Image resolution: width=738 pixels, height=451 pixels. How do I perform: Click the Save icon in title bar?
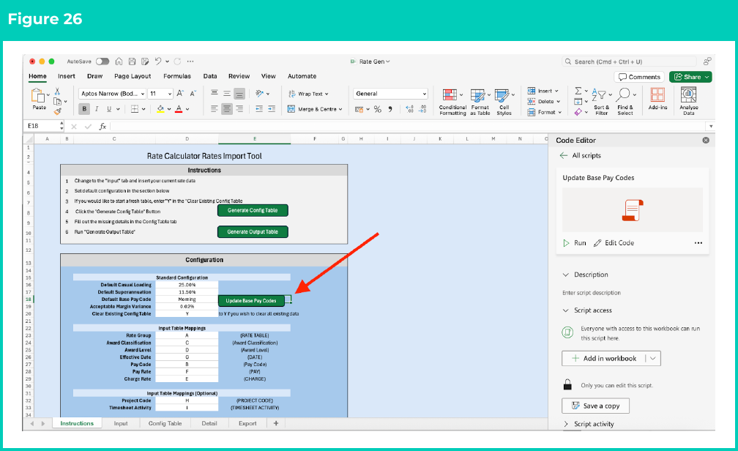[x=133, y=61]
